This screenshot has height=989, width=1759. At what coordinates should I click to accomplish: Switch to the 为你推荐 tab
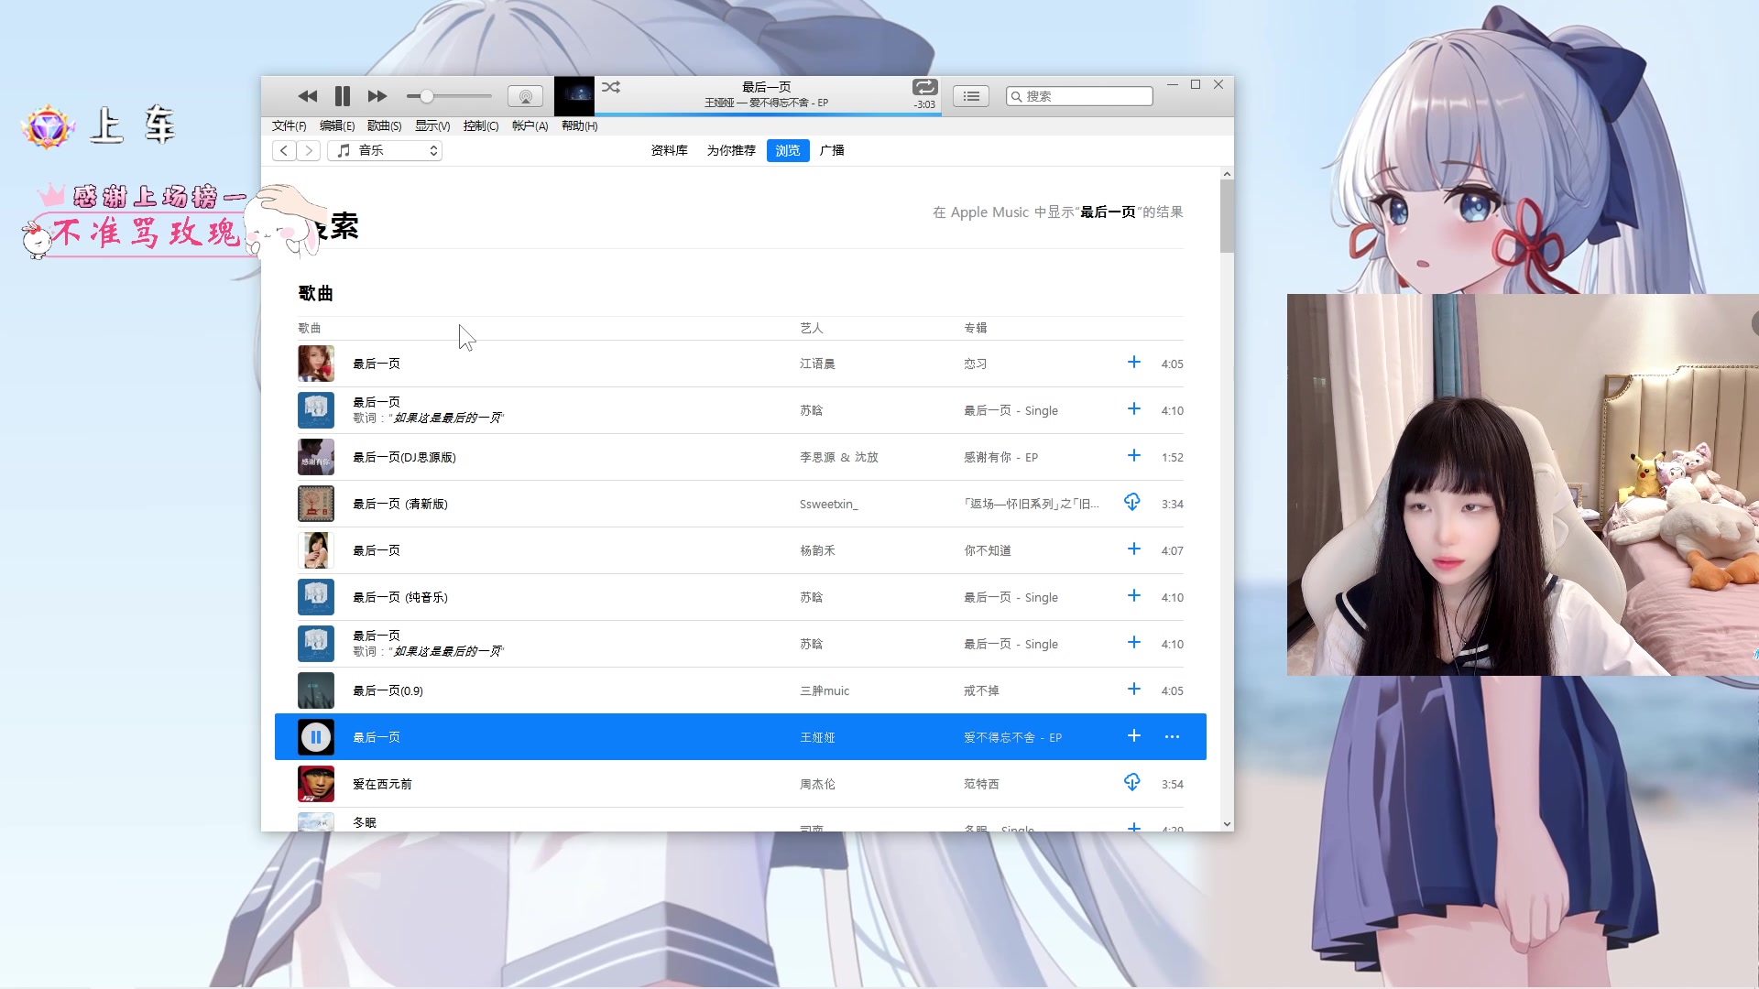[731, 150]
